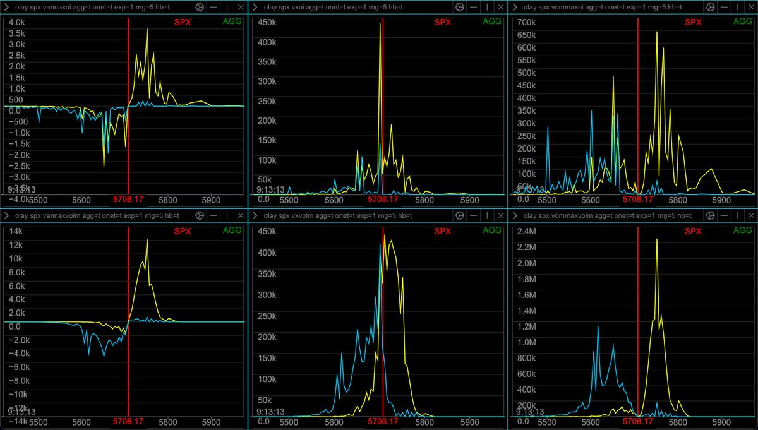Minimize the vxoi chart panel
Screen dimensions: 758x430
[x=474, y=7]
